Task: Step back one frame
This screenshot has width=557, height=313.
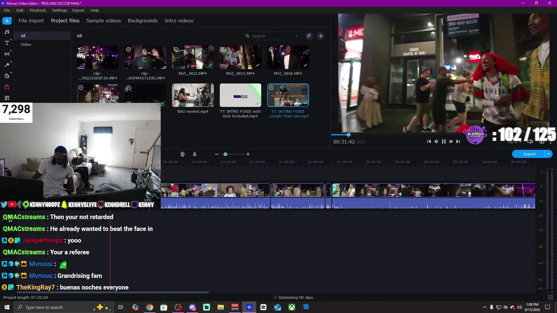Action: coord(436,142)
